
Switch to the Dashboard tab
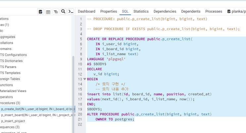[x=87, y=12]
